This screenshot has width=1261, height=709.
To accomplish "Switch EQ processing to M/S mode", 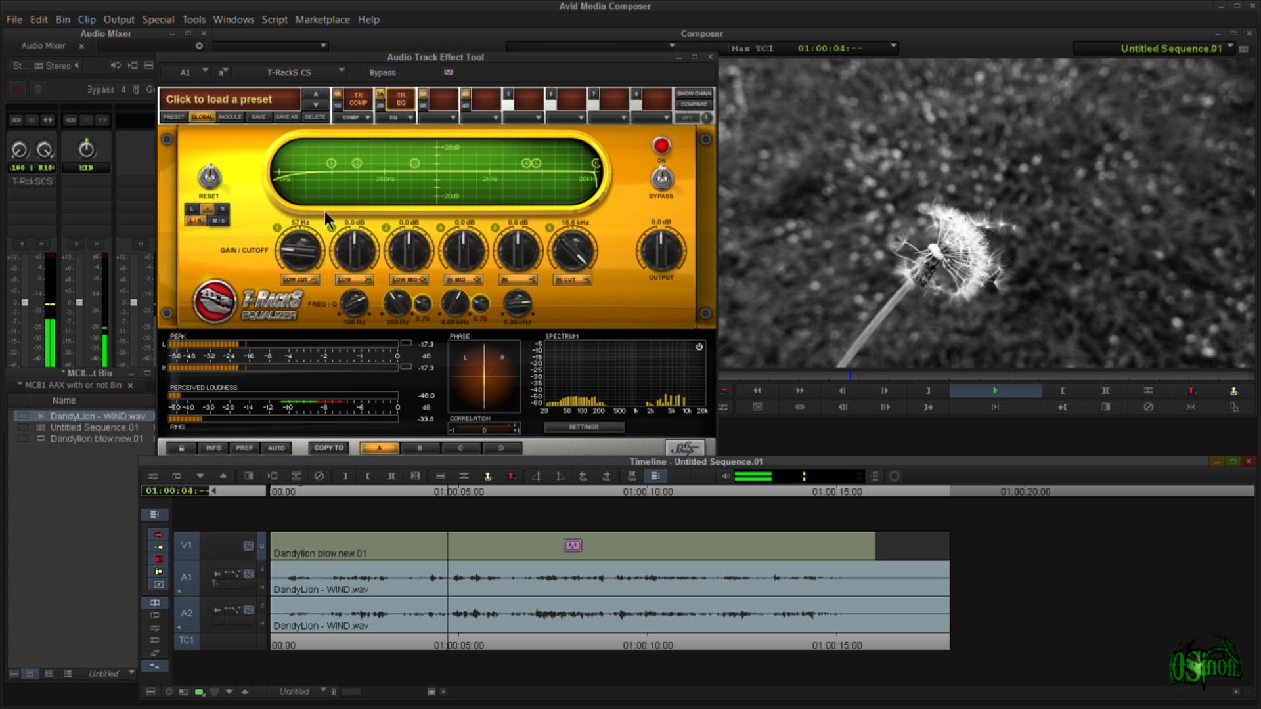I will pyautogui.click(x=218, y=221).
